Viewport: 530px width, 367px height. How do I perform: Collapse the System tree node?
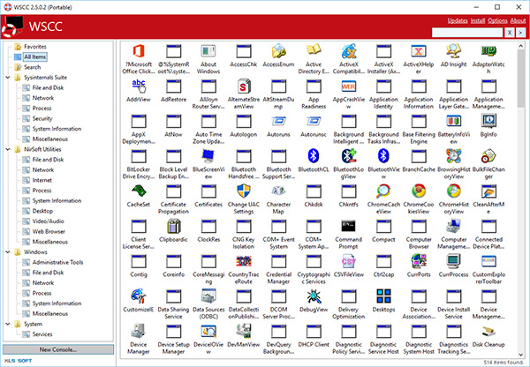coord(8,324)
